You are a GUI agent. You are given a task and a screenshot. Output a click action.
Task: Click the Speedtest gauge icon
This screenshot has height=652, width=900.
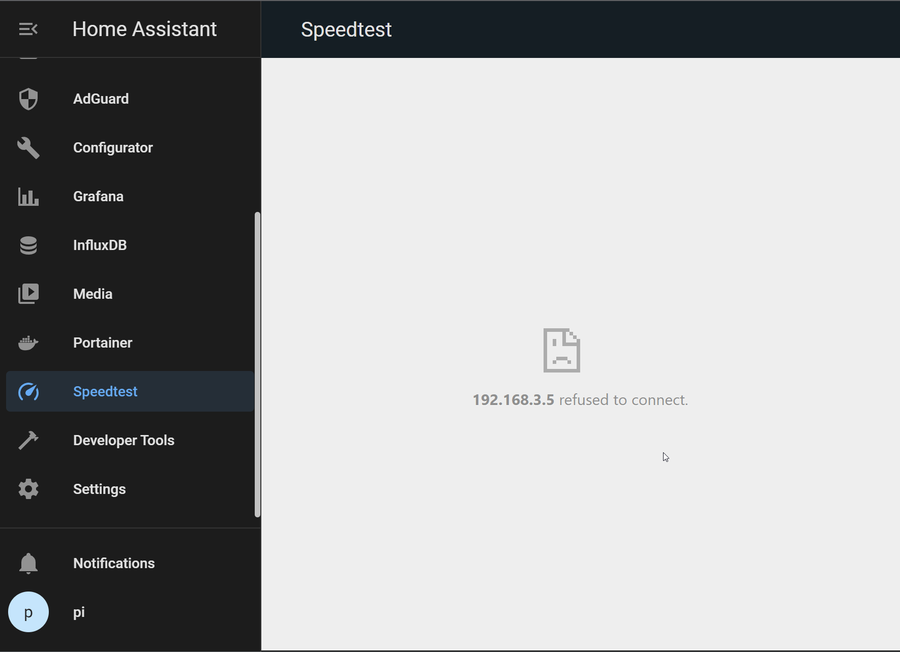click(28, 391)
